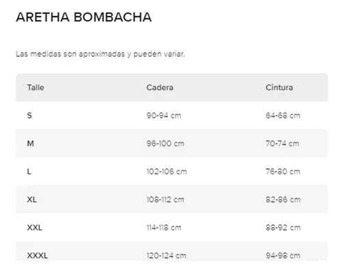Select the 108-112 cm hip measurement

point(165,200)
